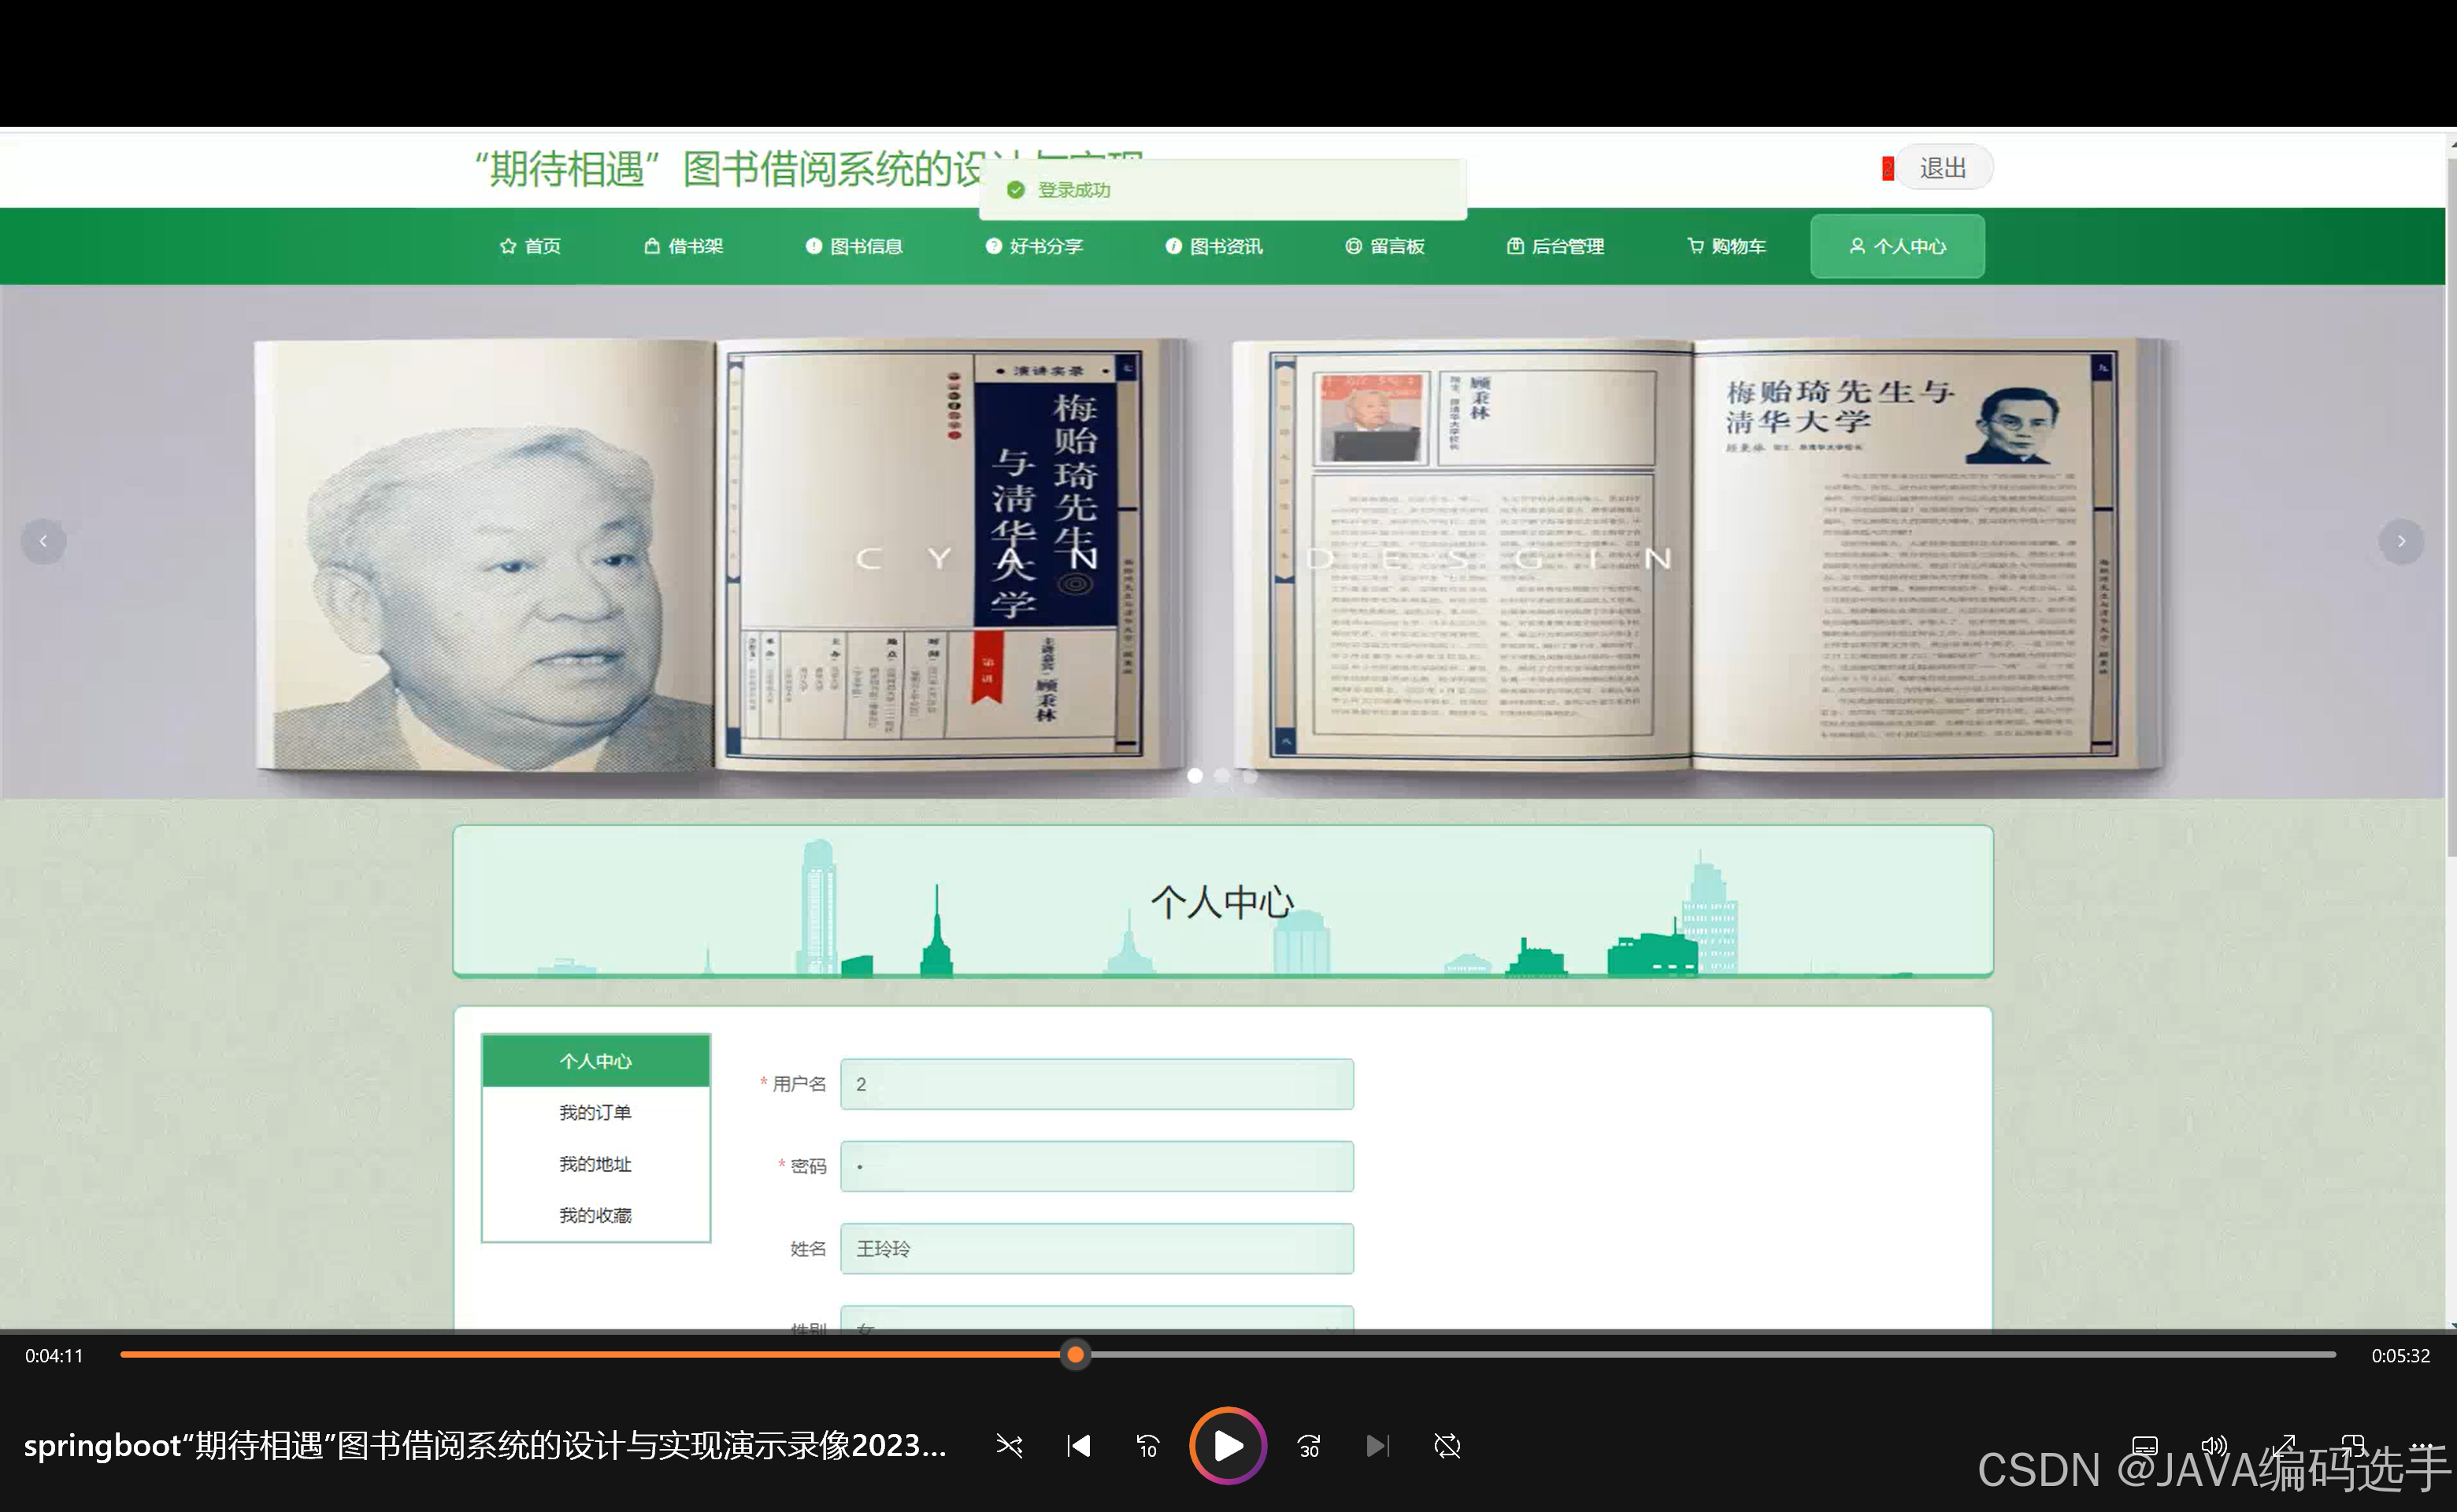
Task: Click the red icon next to 退出
Action: 1887,169
